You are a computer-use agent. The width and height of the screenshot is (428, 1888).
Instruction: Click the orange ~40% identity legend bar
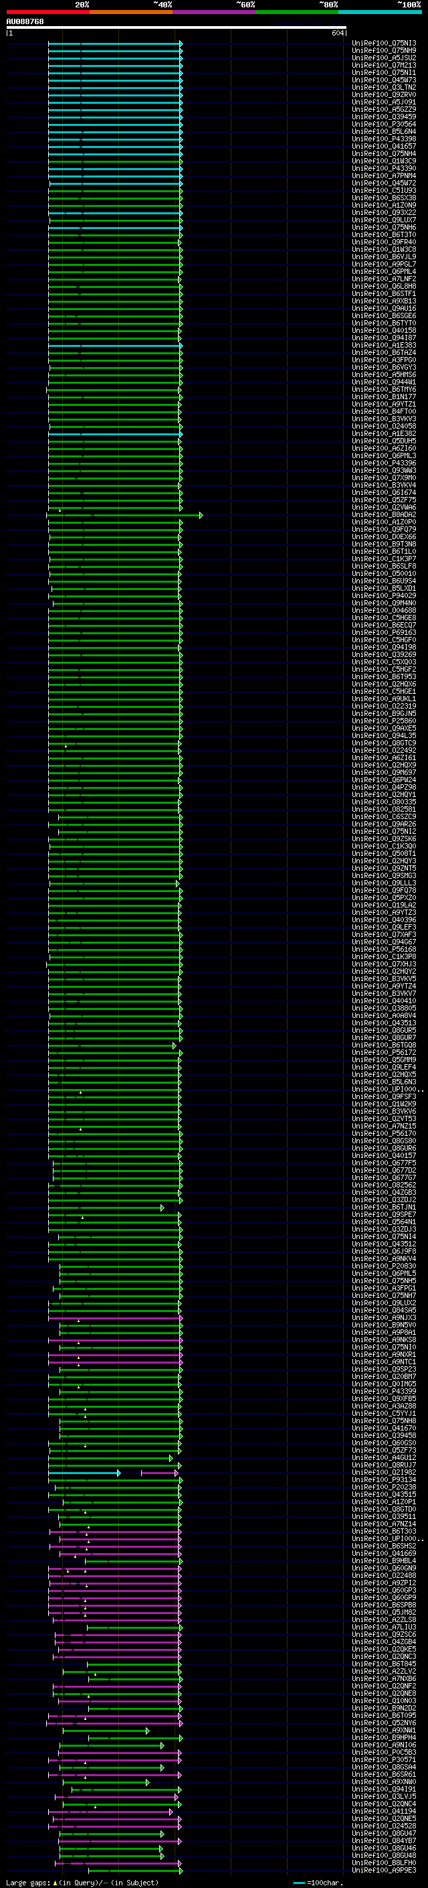(131, 12)
